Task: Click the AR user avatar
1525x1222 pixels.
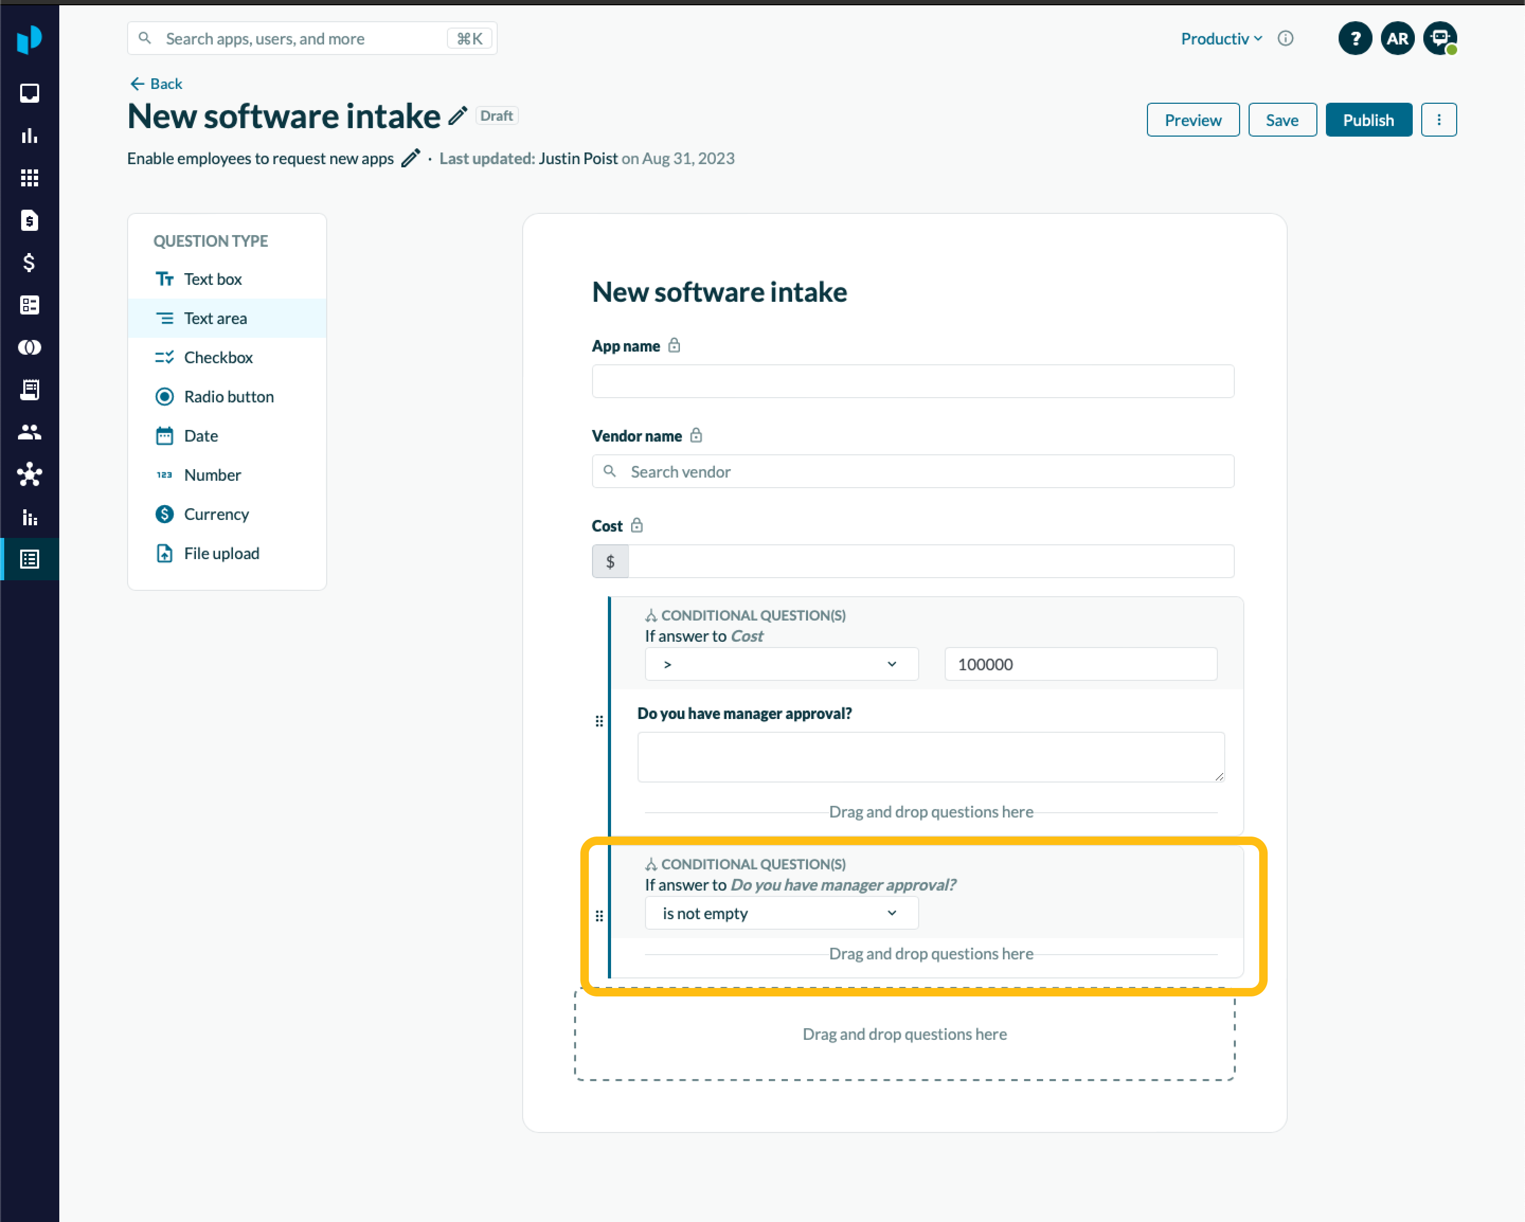Action: [x=1397, y=38]
